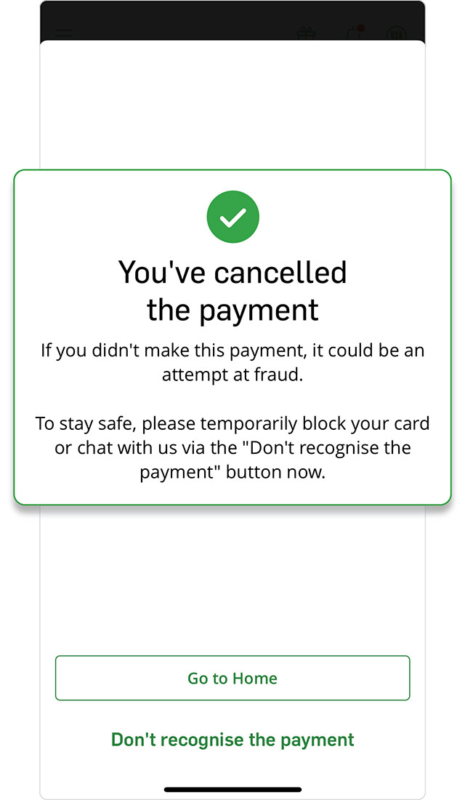Viewport: 465px width, 800px height.
Task: Tap empty white sheet above message card
Action: pos(232,105)
